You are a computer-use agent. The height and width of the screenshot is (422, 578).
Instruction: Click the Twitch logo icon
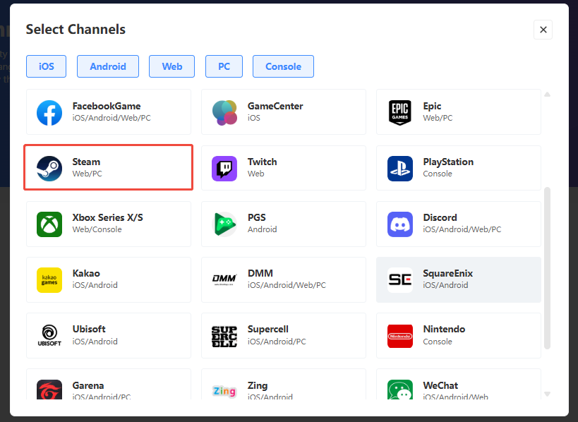224,169
